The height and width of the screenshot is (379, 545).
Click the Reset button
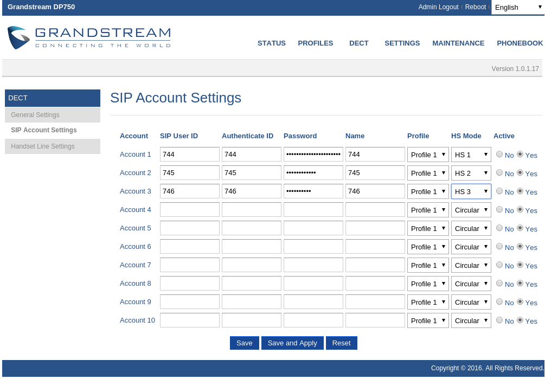(x=341, y=343)
